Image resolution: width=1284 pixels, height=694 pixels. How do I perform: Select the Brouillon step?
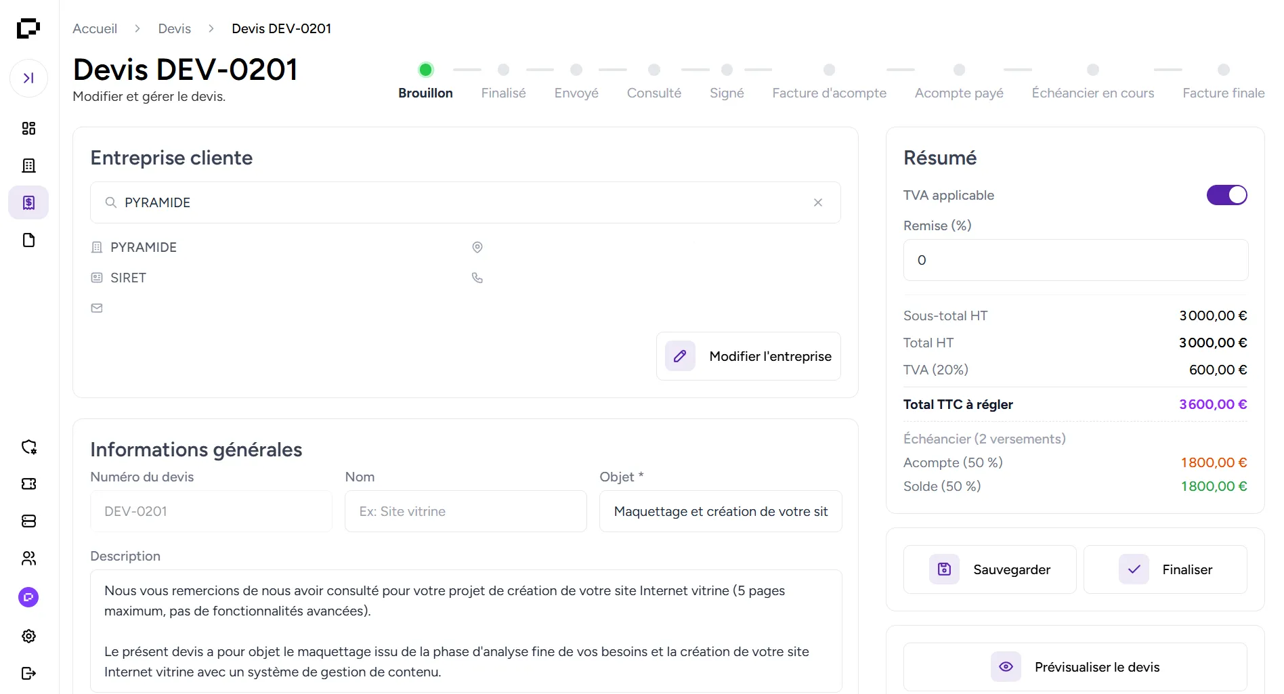(425, 81)
